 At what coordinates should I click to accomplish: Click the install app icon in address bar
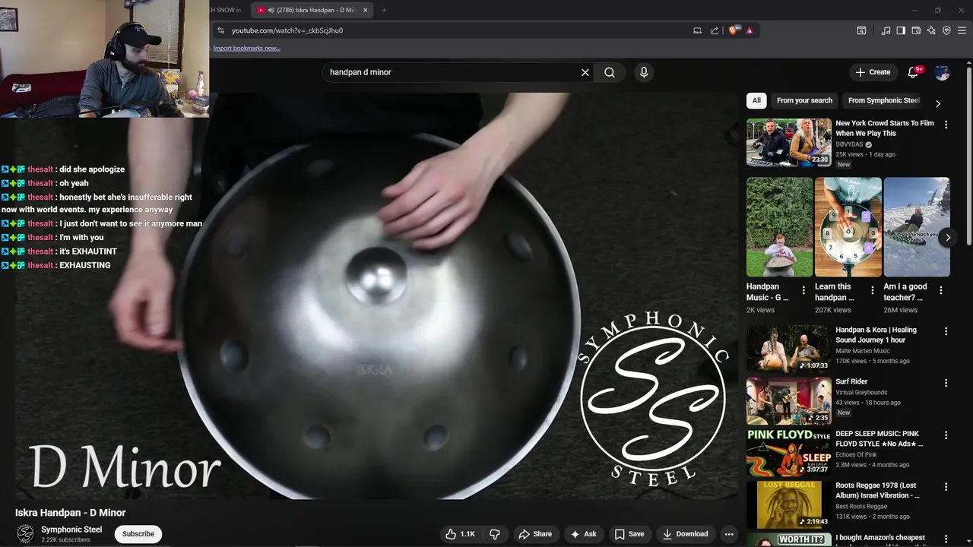[697, 30]
